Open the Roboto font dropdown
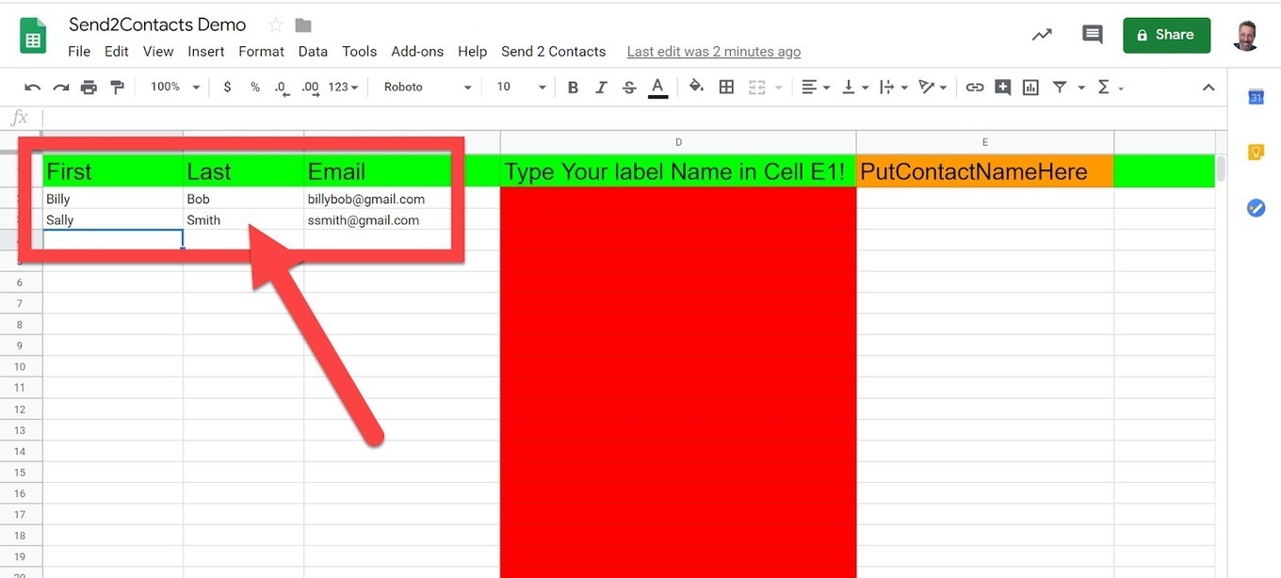The image size is (1281, 578). (x=427, y=88)
